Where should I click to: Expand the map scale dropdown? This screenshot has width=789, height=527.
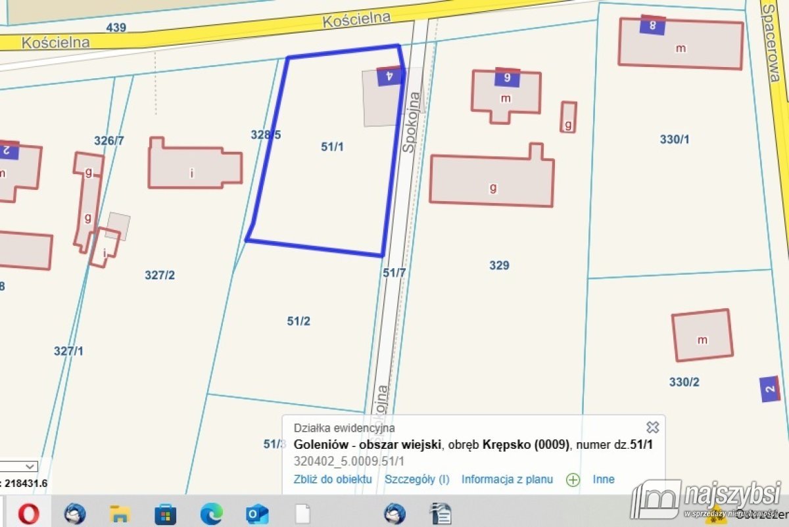[x=30, y=466]
